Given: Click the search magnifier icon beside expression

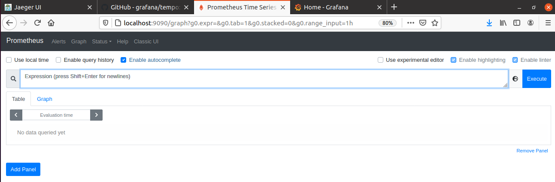Looking at the screenshot, I should click(x=13, y=79).
